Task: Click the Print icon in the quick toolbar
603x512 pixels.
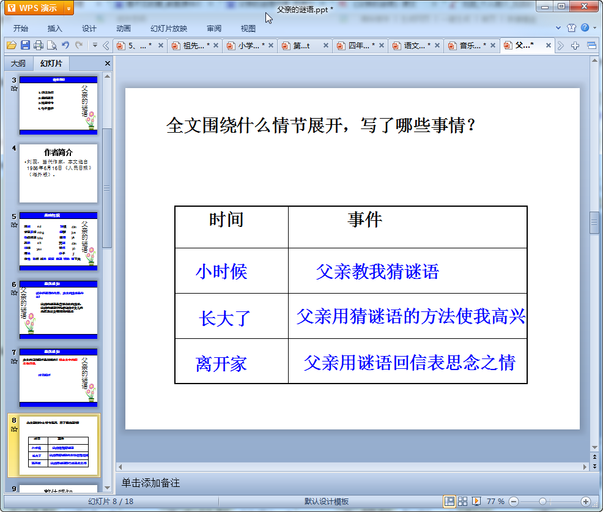Action: tap(39, 45)
